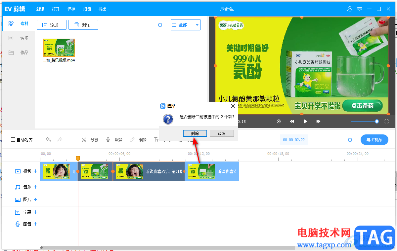Toggle fullscreen preview icon
The height and width of the screenshot is (251, 397).
point(386,122)
